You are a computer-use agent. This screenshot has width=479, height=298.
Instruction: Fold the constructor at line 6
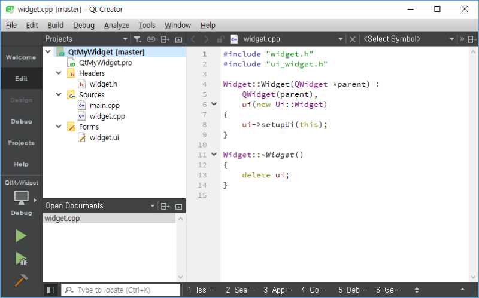(214, 104)
